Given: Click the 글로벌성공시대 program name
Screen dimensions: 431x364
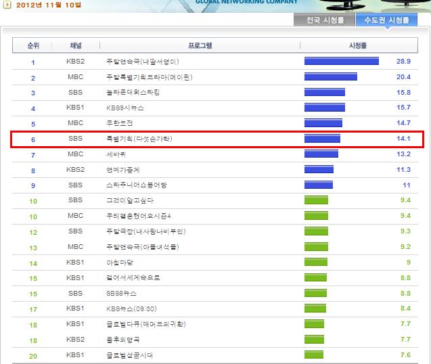Looking at the screenshot, I should tap(129, 355).
